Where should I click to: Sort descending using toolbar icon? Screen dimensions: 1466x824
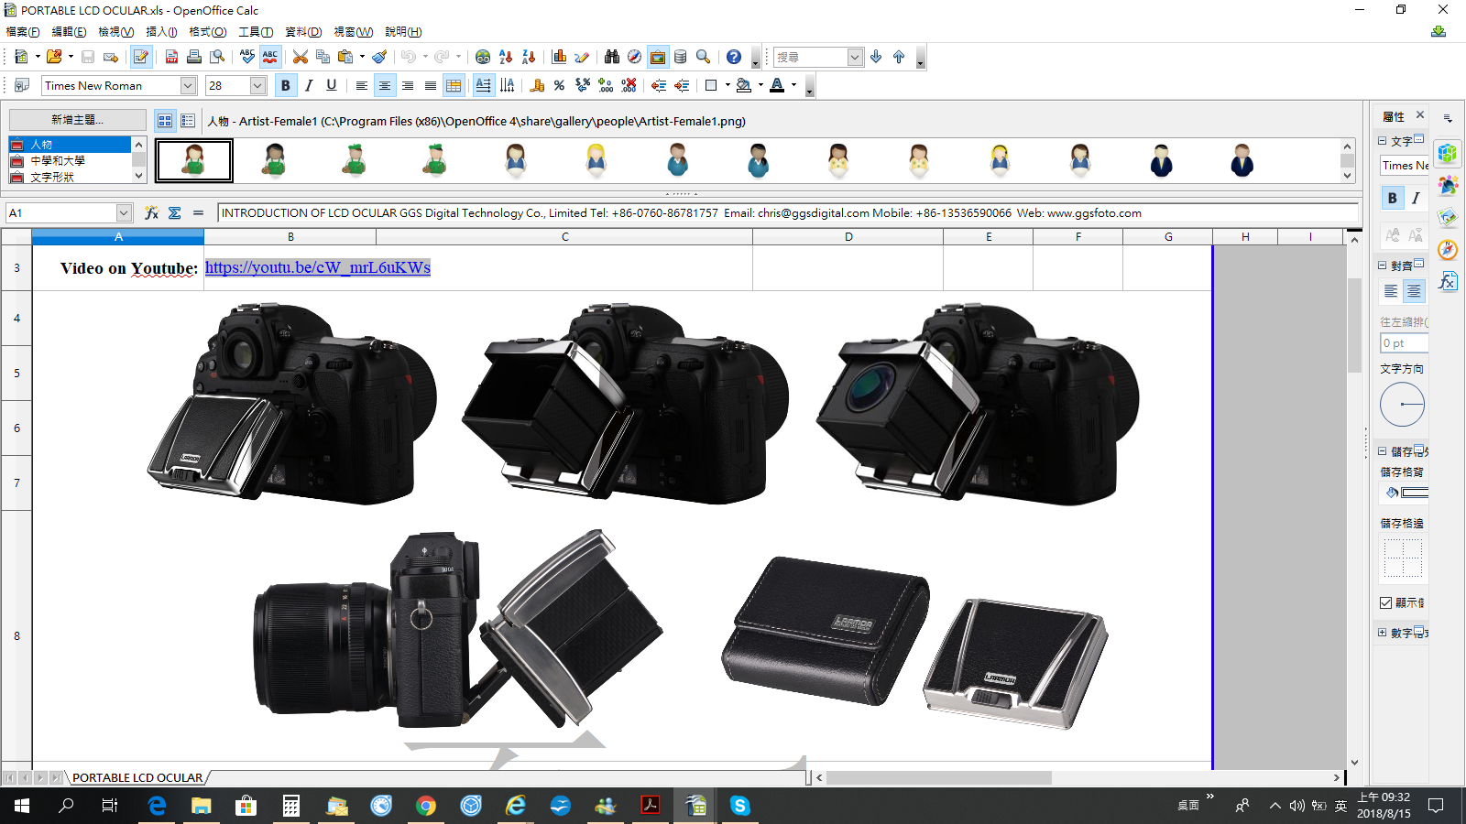(x=529, y=57)
